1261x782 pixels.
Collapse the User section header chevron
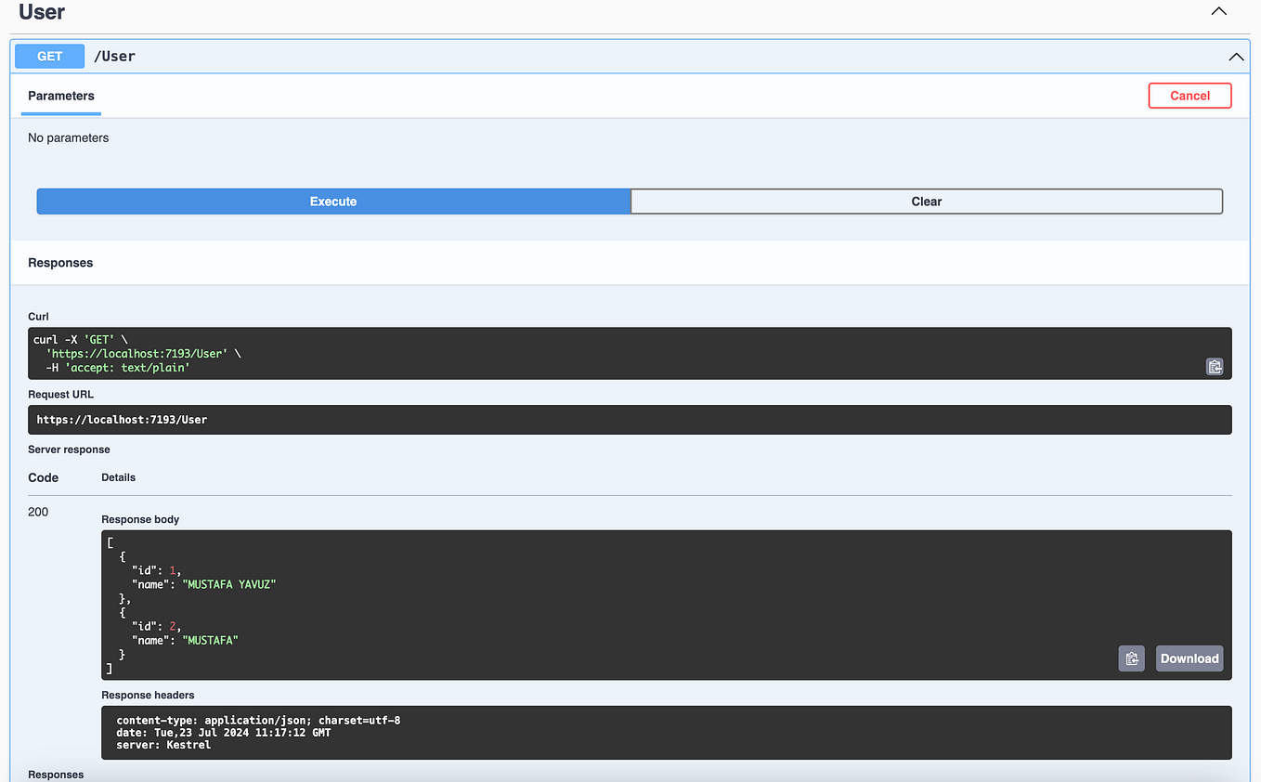click(1218, 11)
